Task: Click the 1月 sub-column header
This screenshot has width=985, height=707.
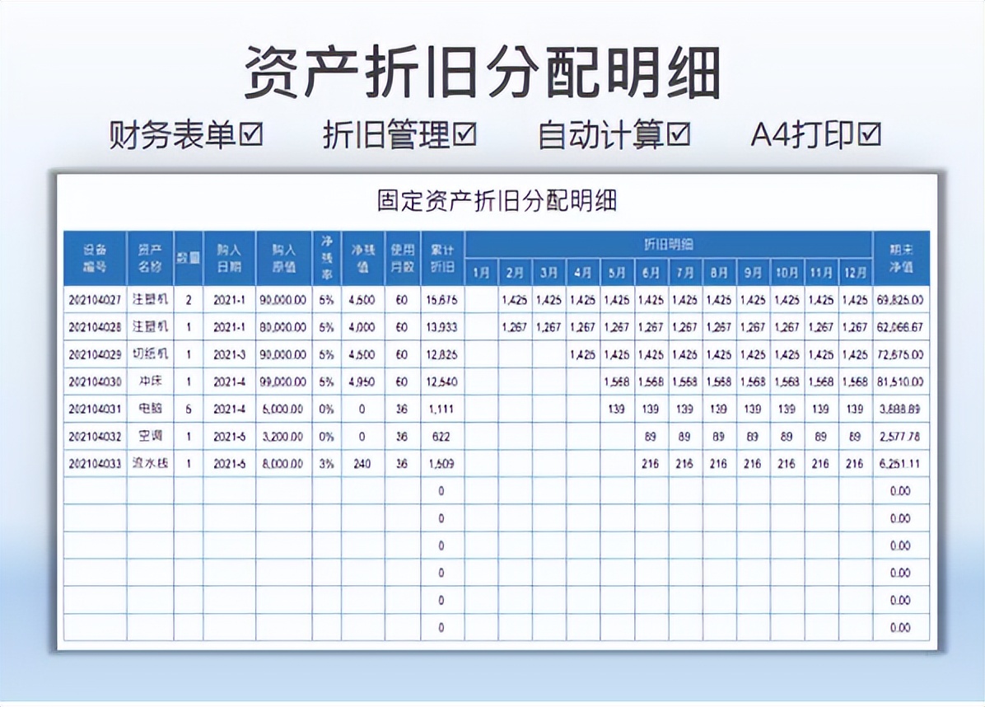Action: coord(483,270)
